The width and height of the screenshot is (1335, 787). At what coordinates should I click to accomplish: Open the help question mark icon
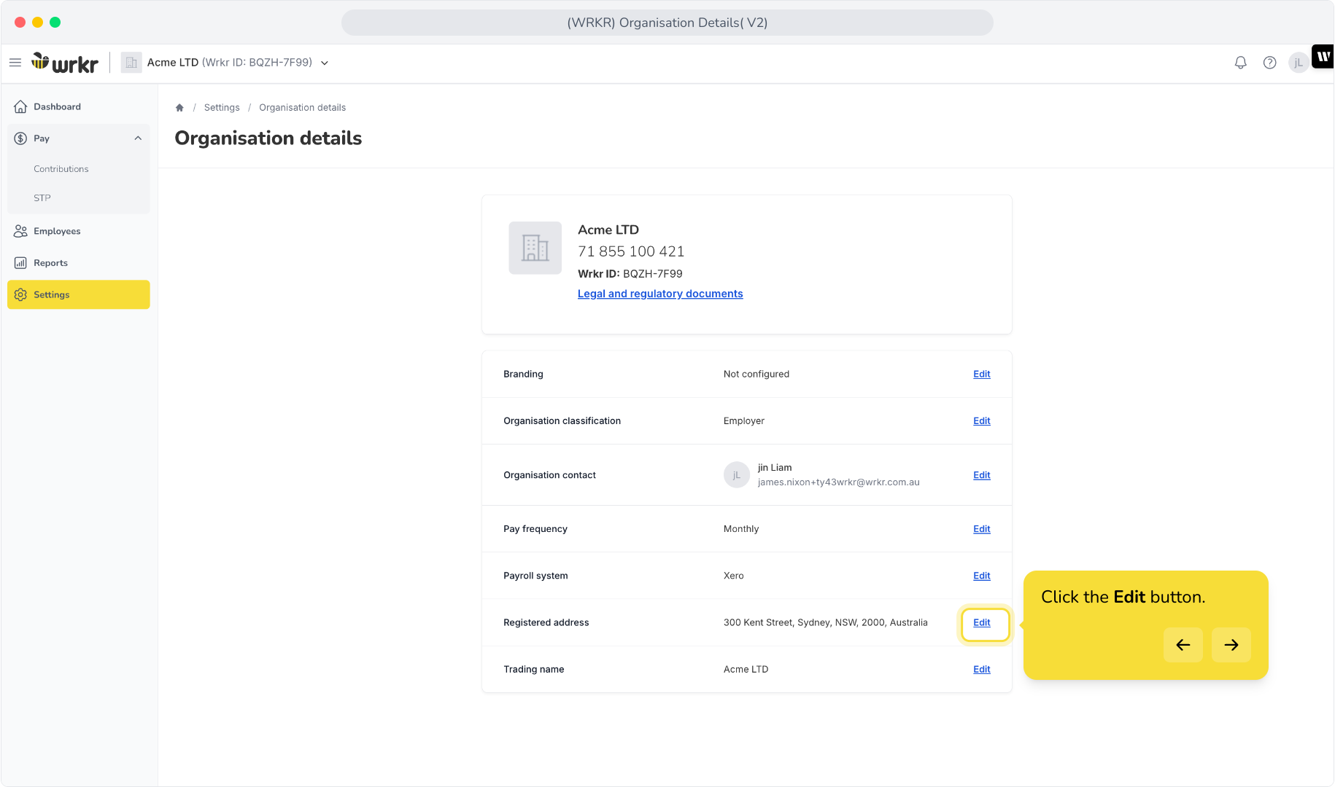click(1269, 63)
